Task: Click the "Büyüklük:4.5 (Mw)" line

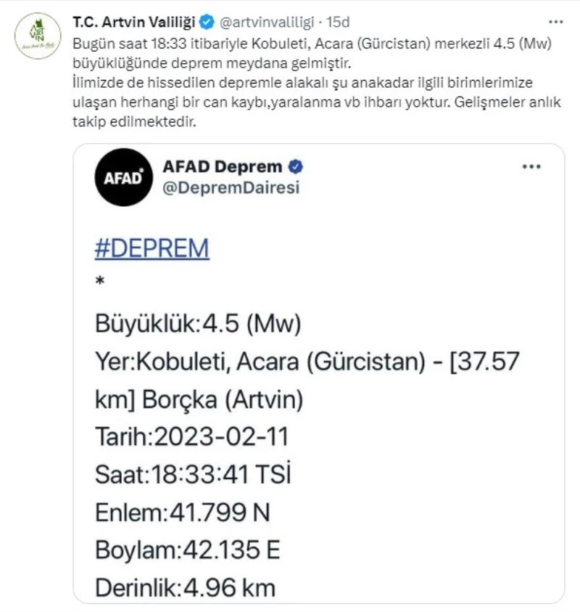Action: tap(198, 324)
